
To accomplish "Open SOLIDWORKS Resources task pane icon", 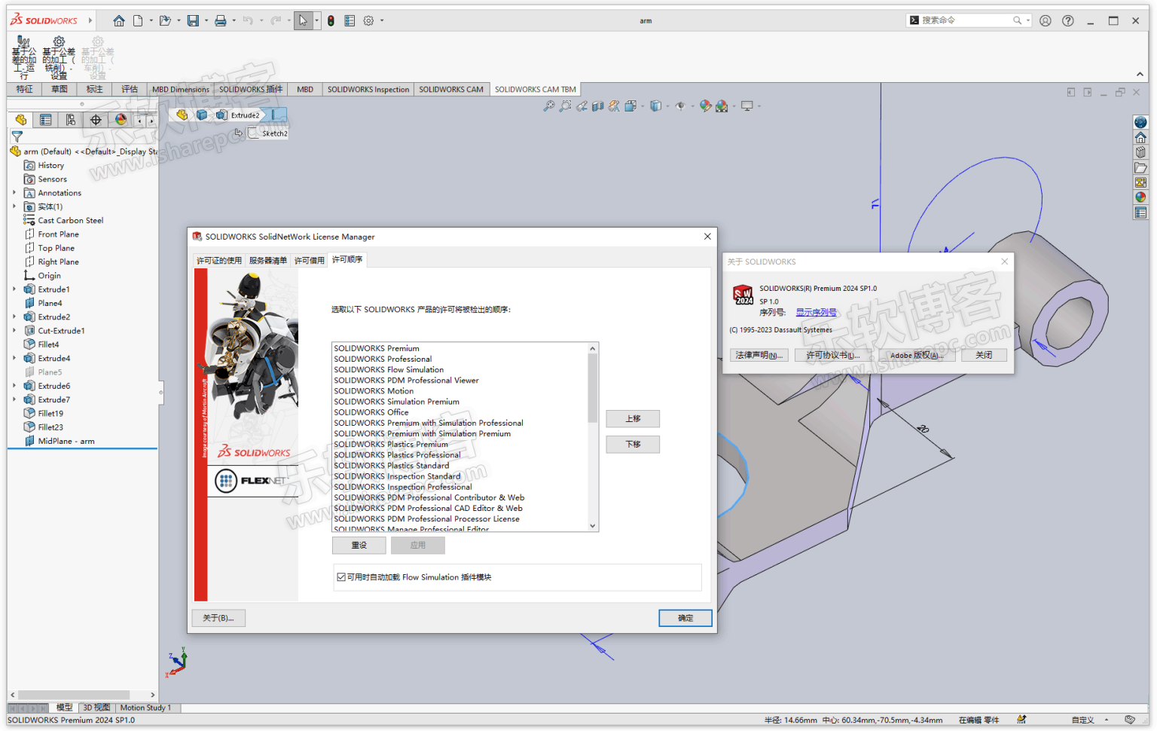I will coord(1140,123).
